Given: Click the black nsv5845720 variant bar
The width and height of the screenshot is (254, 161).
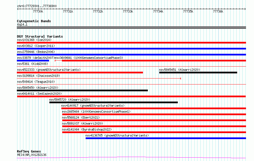Looking at the screenshot, I should point(114,102).
